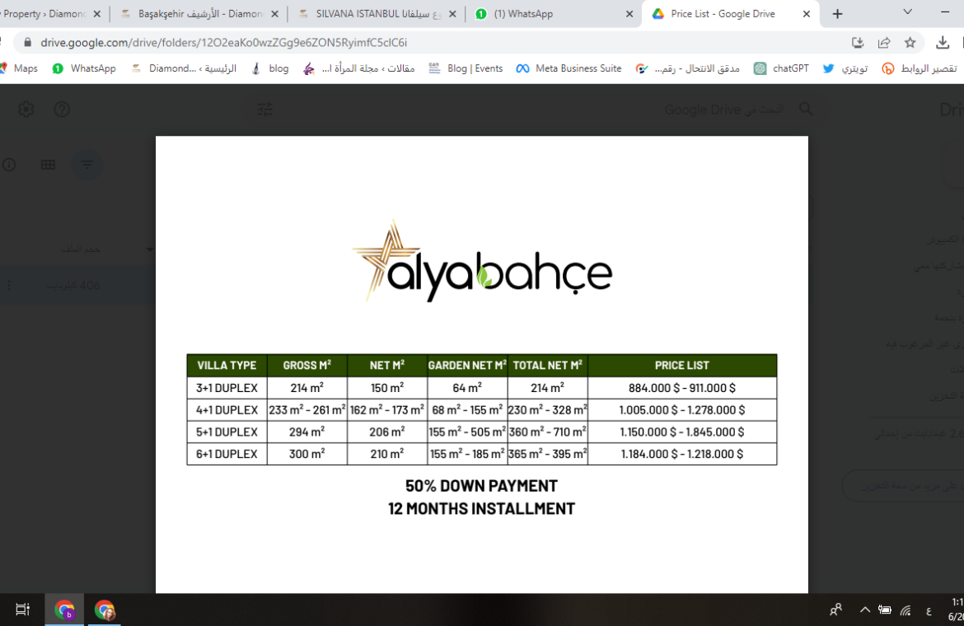This screenshot has width=964, height=626.
Task: Click the alyabahçe price list image
Action: 482,364
